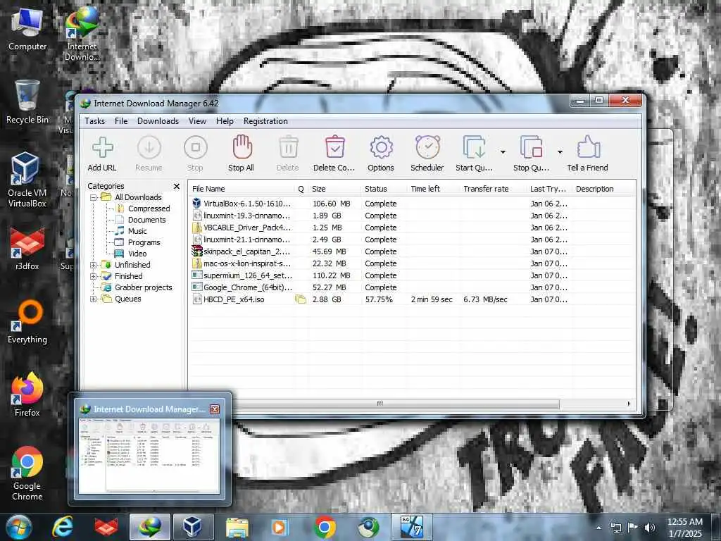Open the Options gear icon
Screen dimensions: 721x541
pos(381,148)
